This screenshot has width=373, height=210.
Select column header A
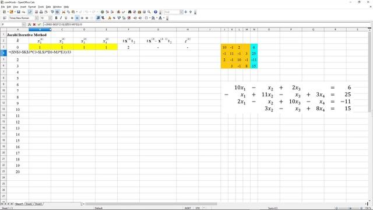[17, 30]
